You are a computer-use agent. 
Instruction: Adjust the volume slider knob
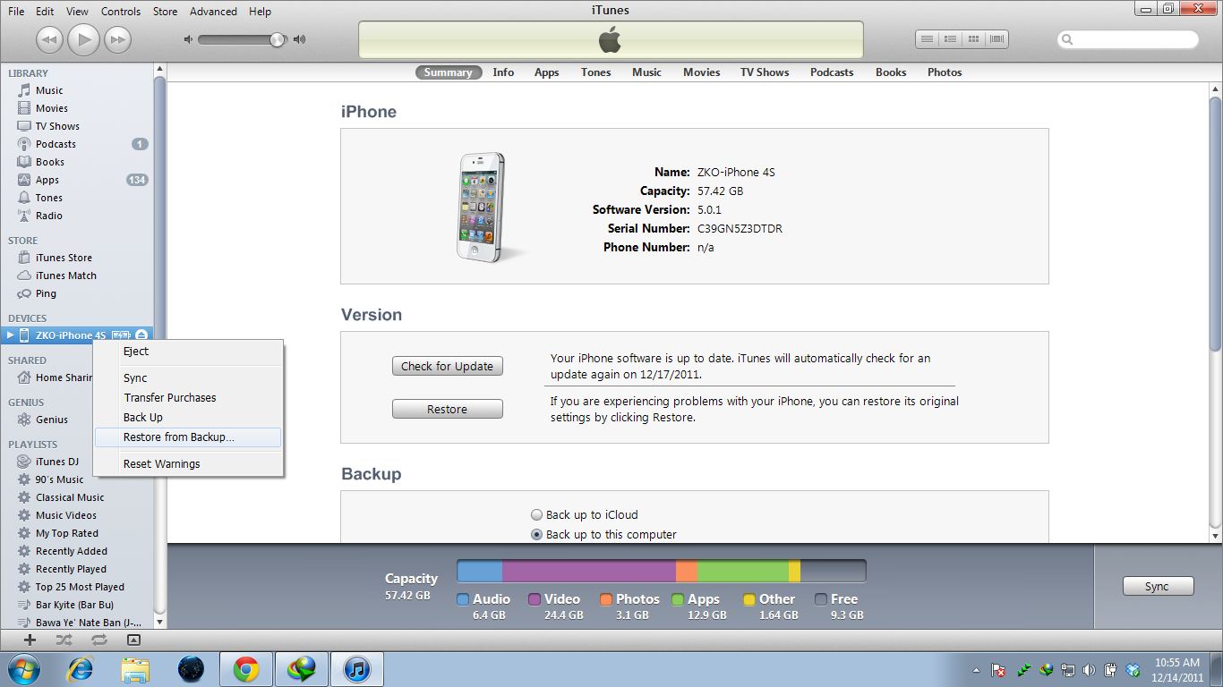(277, 39)
